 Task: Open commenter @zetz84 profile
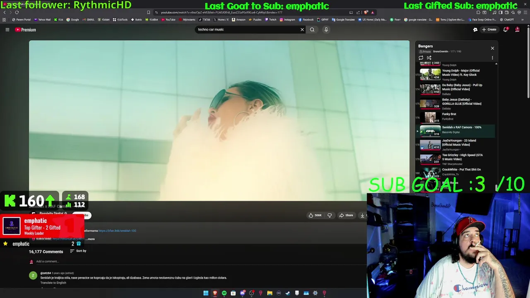[x=46, y=273]
